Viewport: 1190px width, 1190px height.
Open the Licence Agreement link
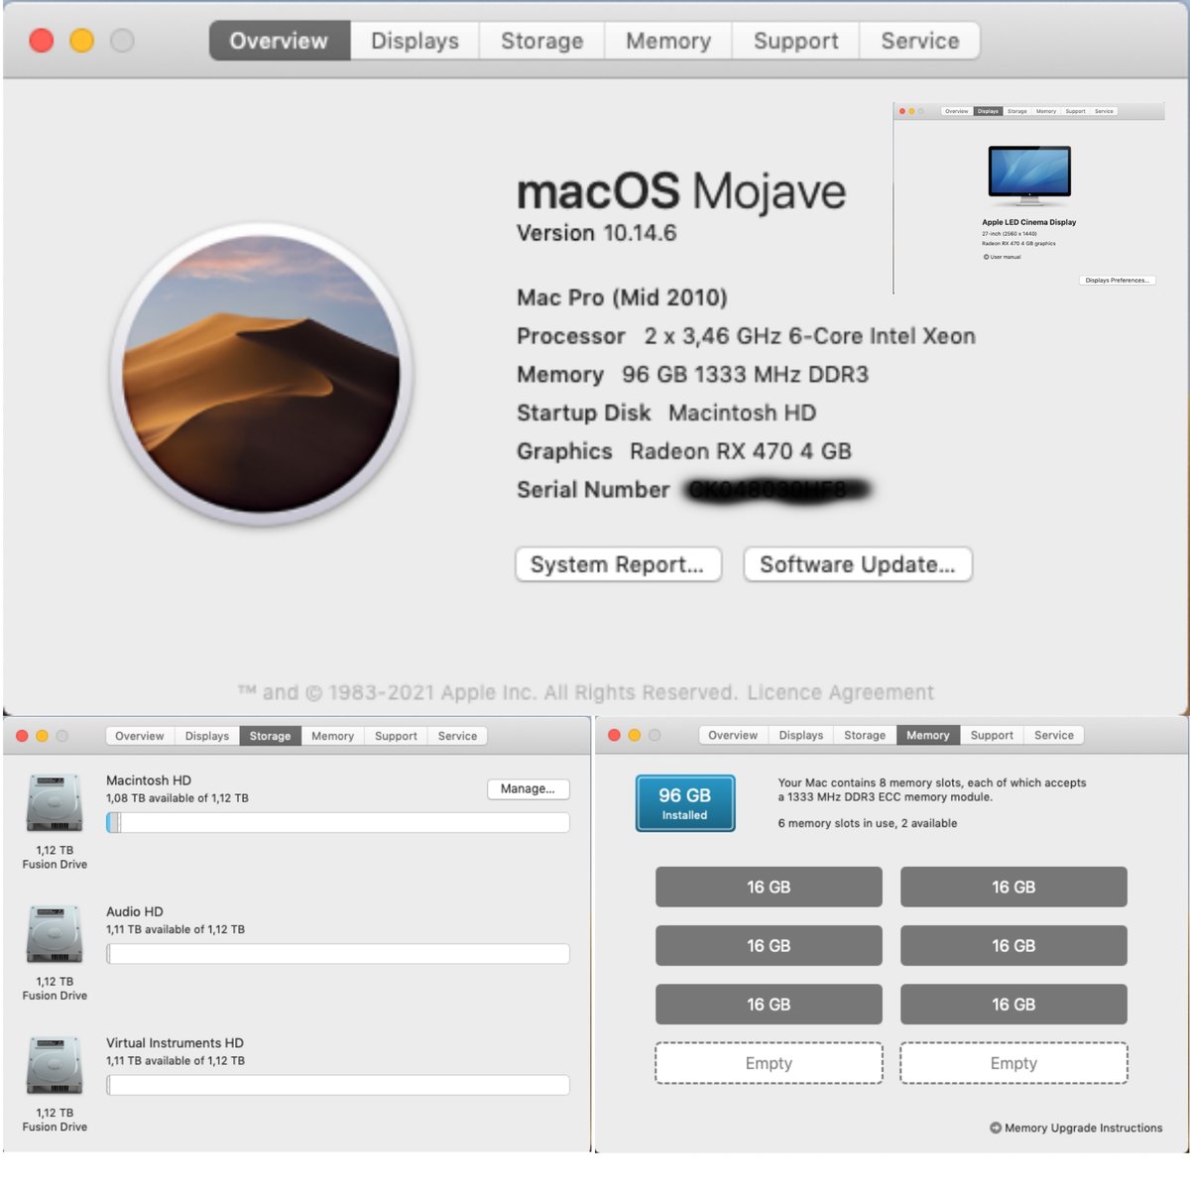point(840,692)
